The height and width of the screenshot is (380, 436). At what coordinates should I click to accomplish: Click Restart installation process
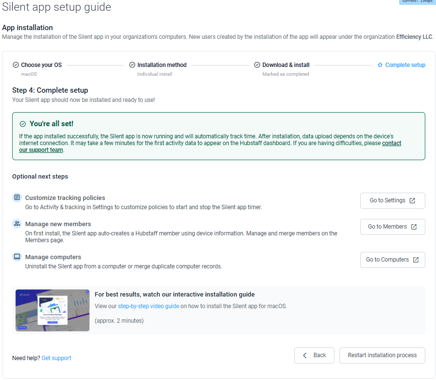click(382, 355)
